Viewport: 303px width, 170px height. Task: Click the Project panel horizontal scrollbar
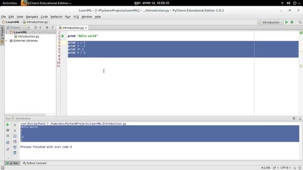pyautogui.click(x=25, y=115)
